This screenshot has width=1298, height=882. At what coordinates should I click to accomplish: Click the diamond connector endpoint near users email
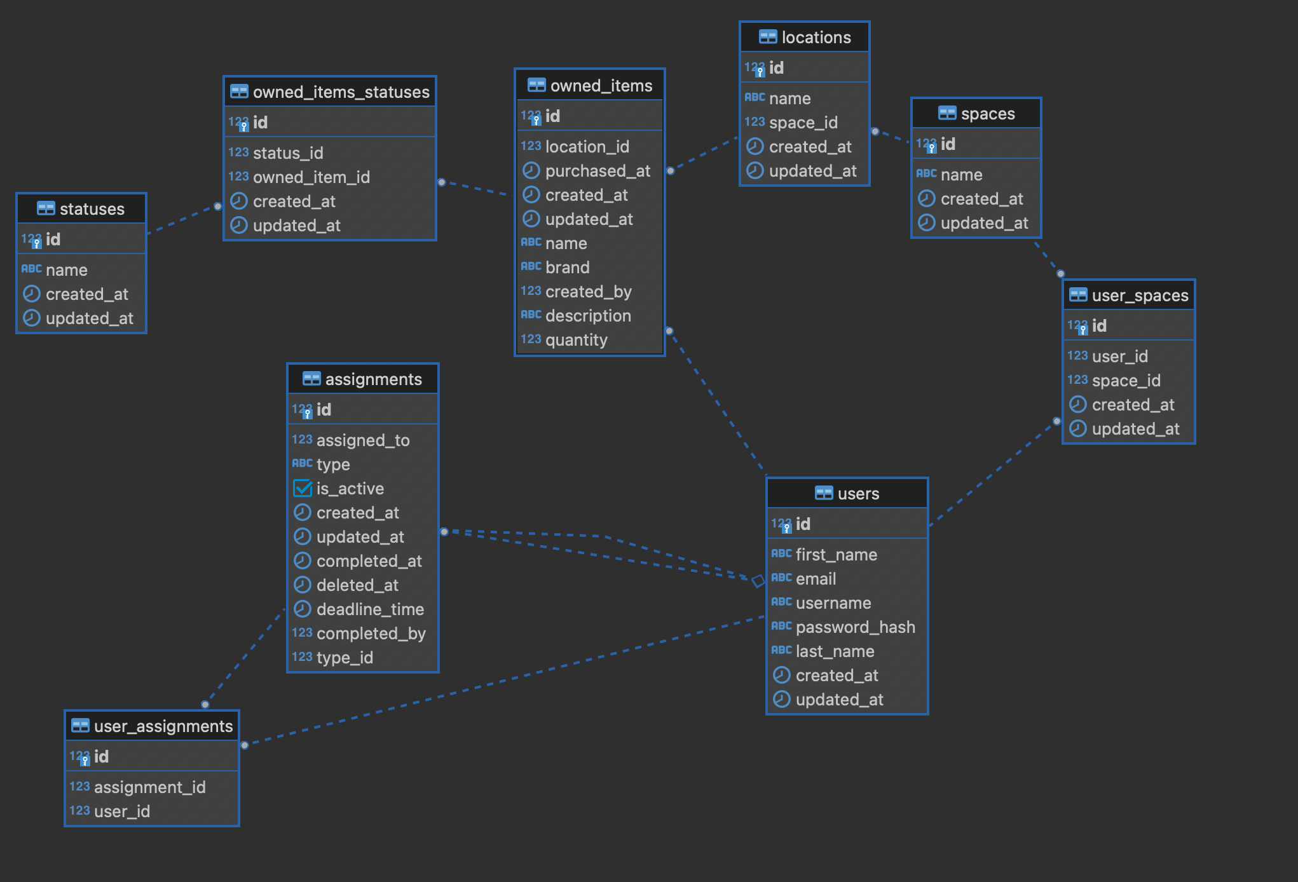[758, 580]
